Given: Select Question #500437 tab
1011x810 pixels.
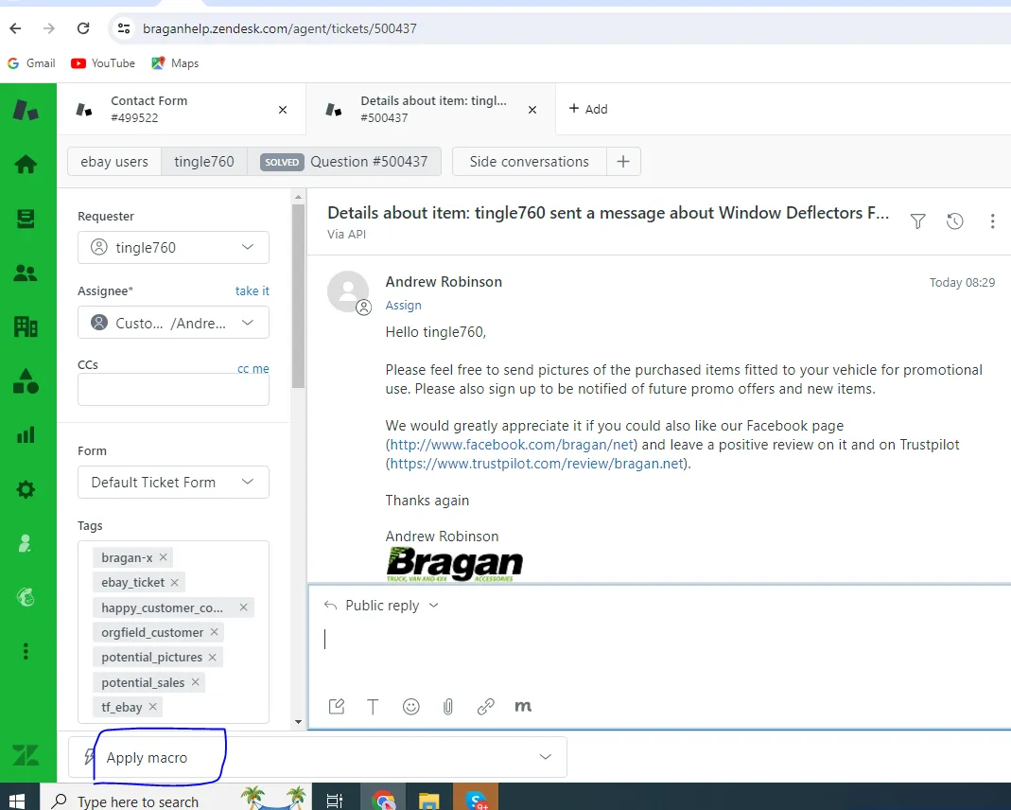Looking at the screenshot, I should coord(344,161).
